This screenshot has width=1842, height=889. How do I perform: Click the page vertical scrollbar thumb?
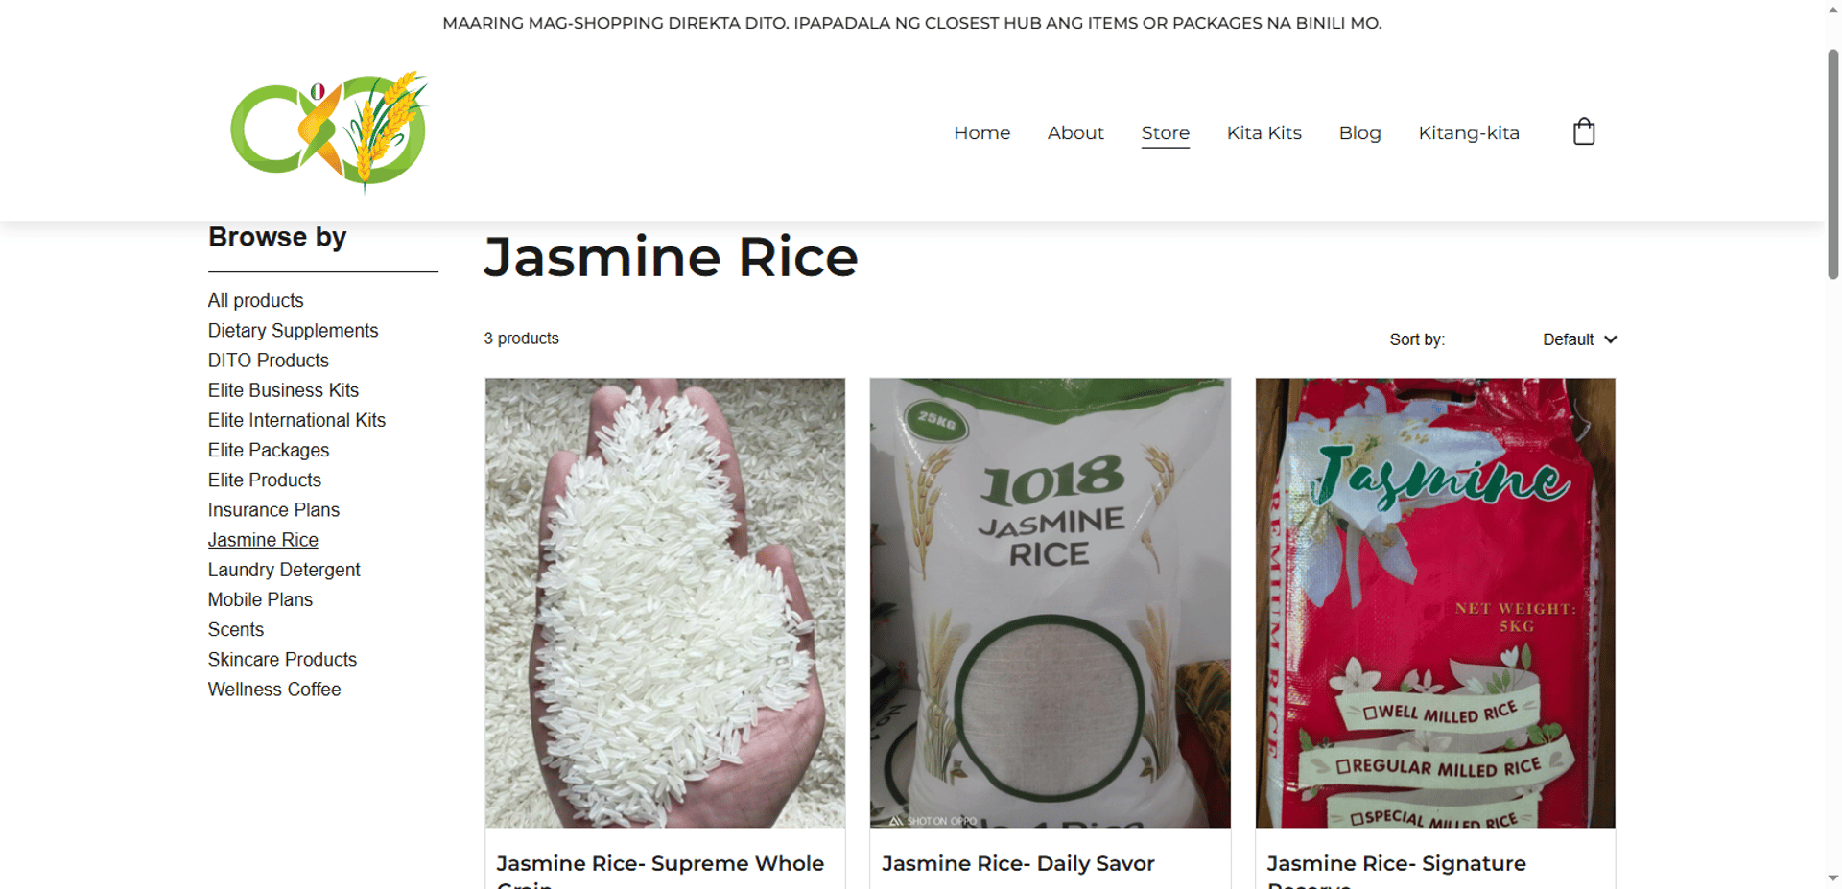[x=1832, y=163]
